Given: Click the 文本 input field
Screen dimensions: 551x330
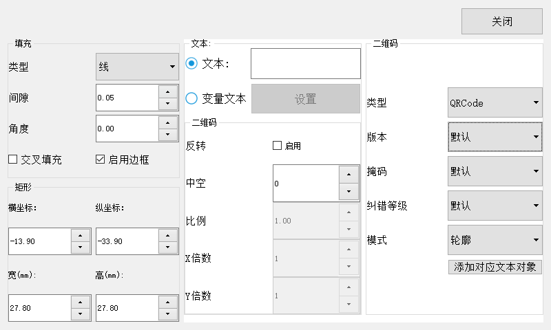Looking at the screenshot, I should point(306,63).
